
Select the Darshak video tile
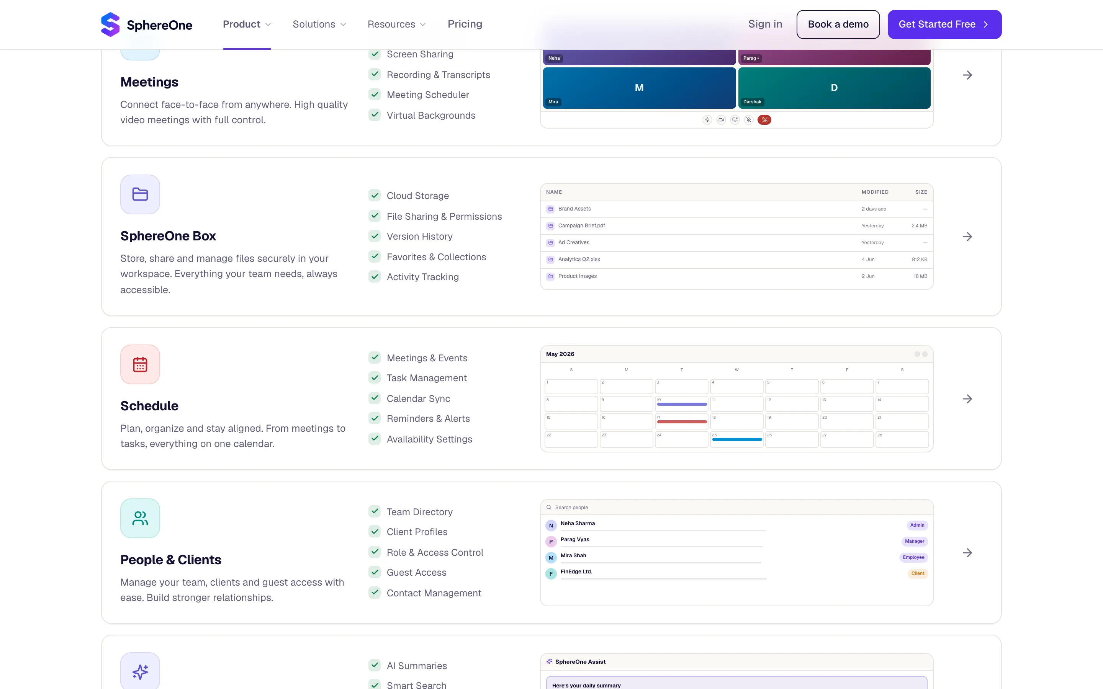pyautogui.click(x=834, y=88)
